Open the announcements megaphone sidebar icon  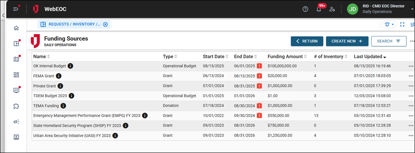17,122
